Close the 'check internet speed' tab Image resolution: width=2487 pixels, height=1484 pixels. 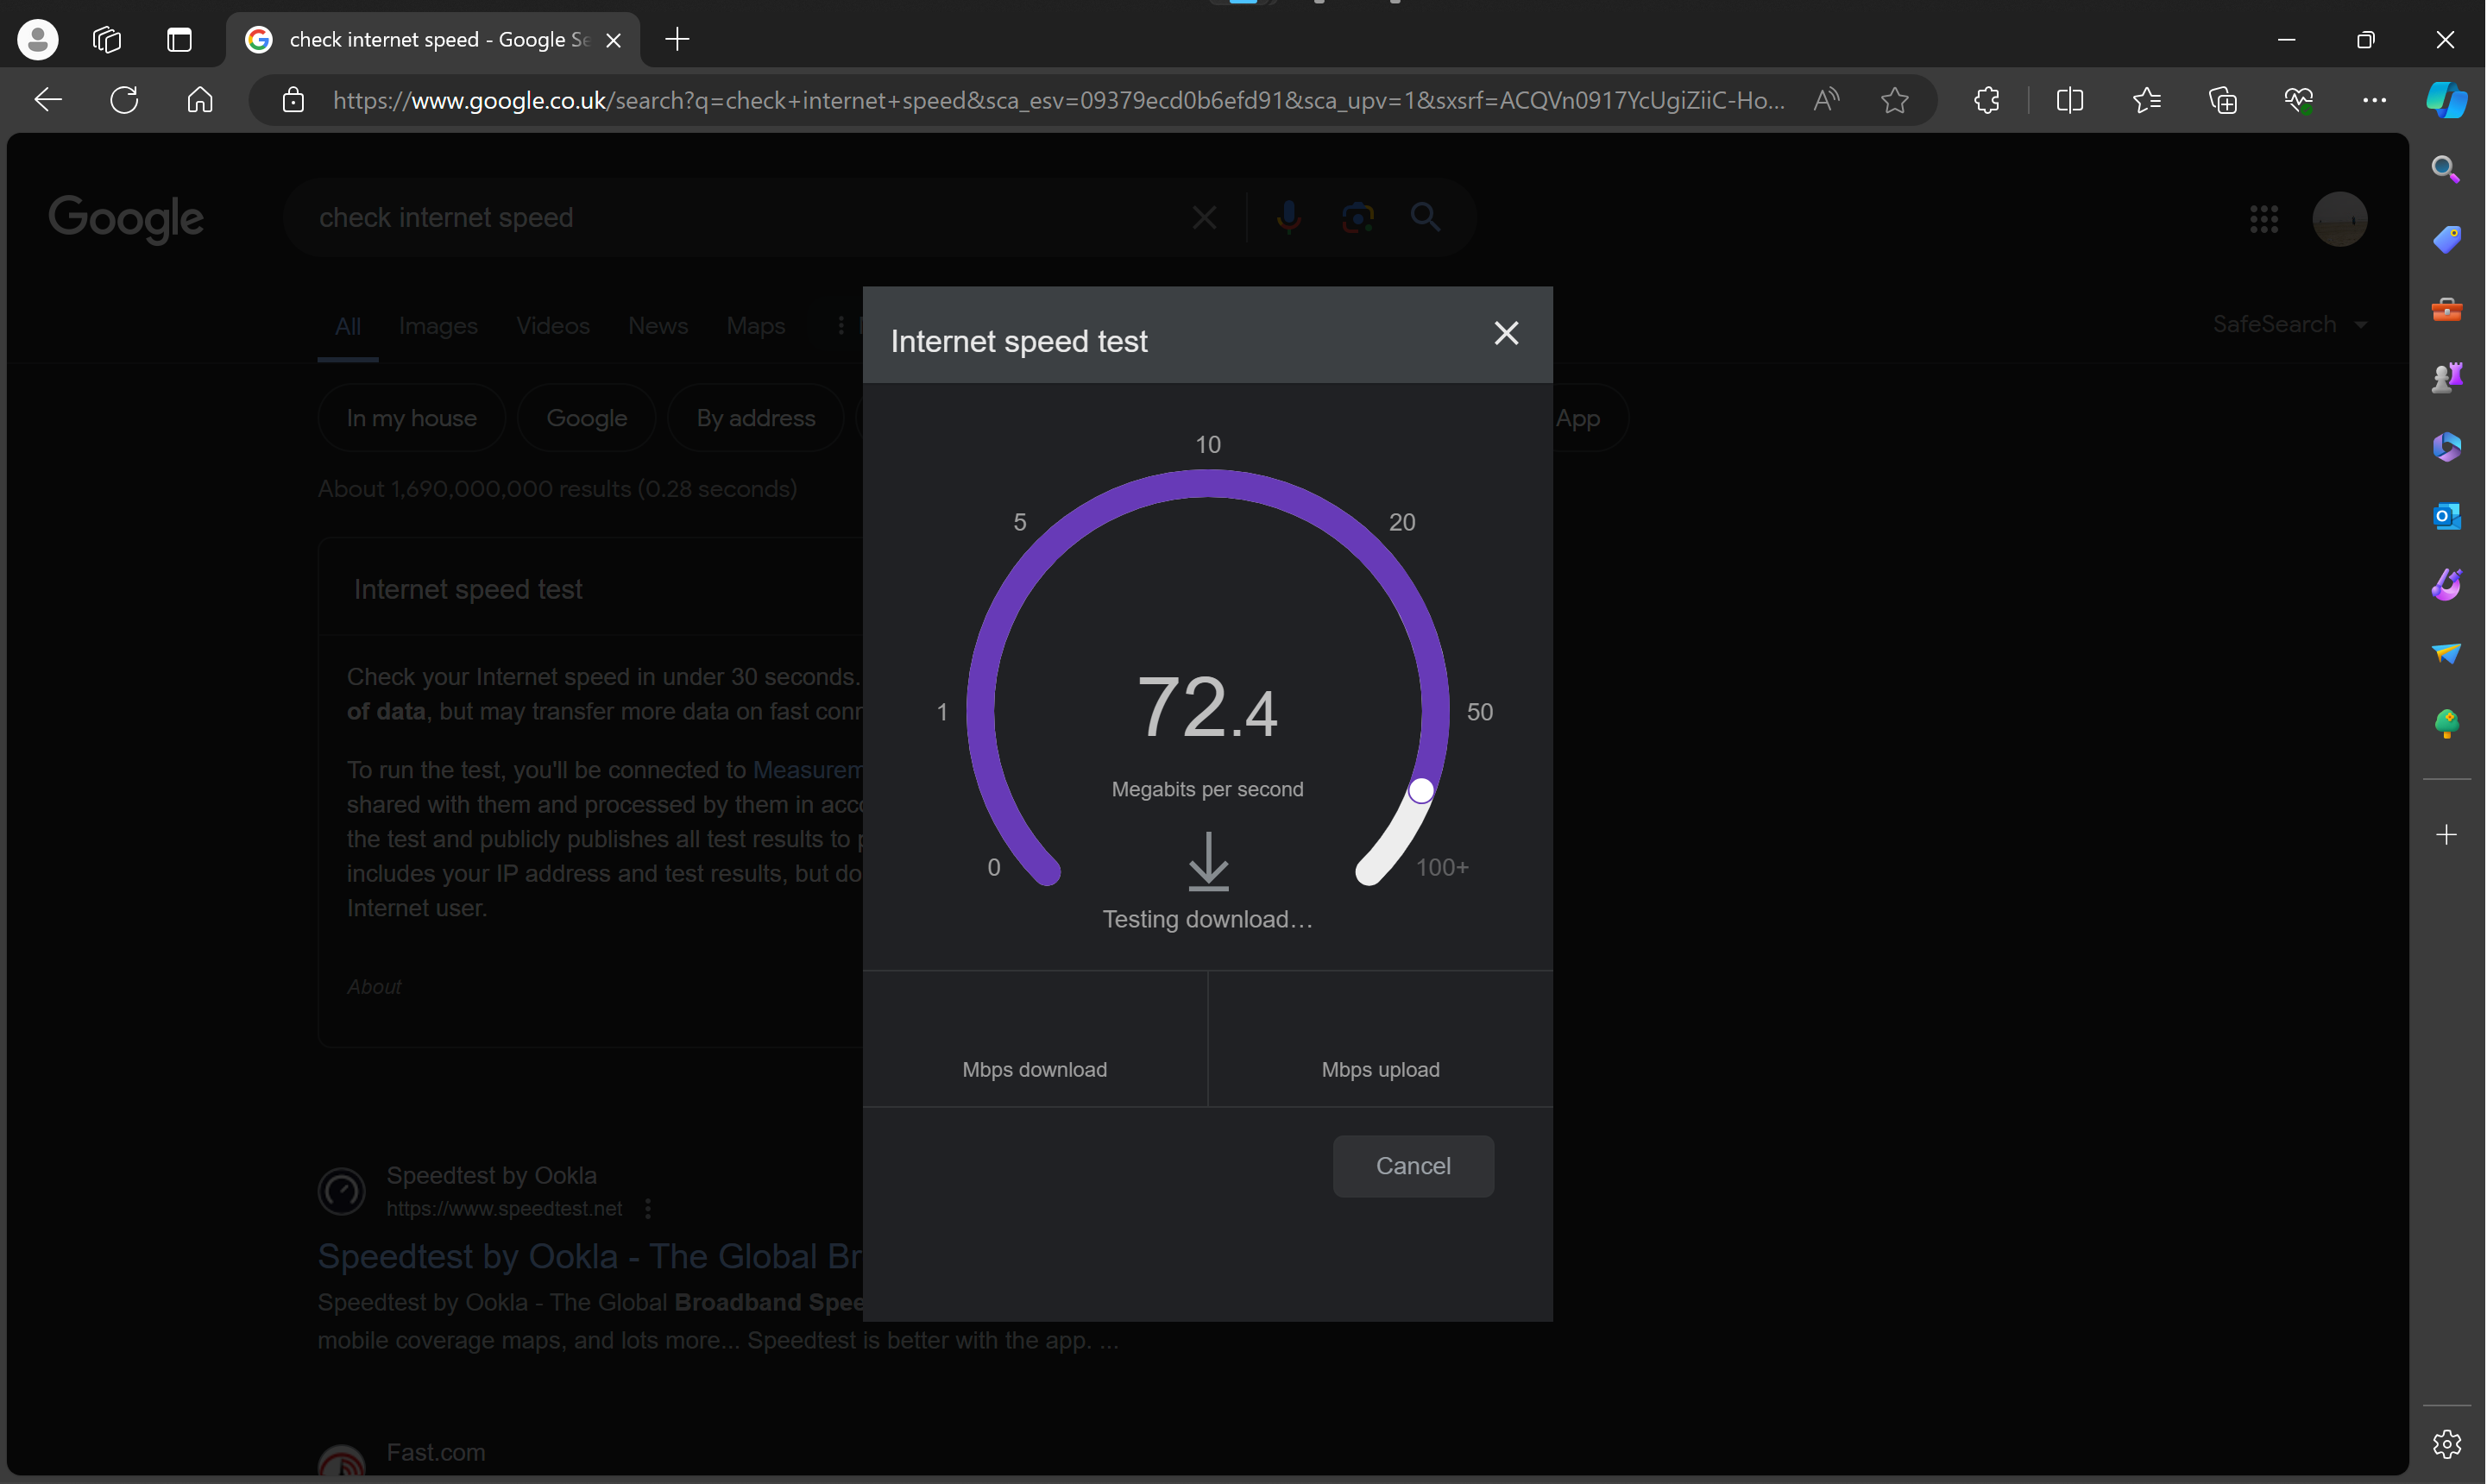tap(614, 40)
